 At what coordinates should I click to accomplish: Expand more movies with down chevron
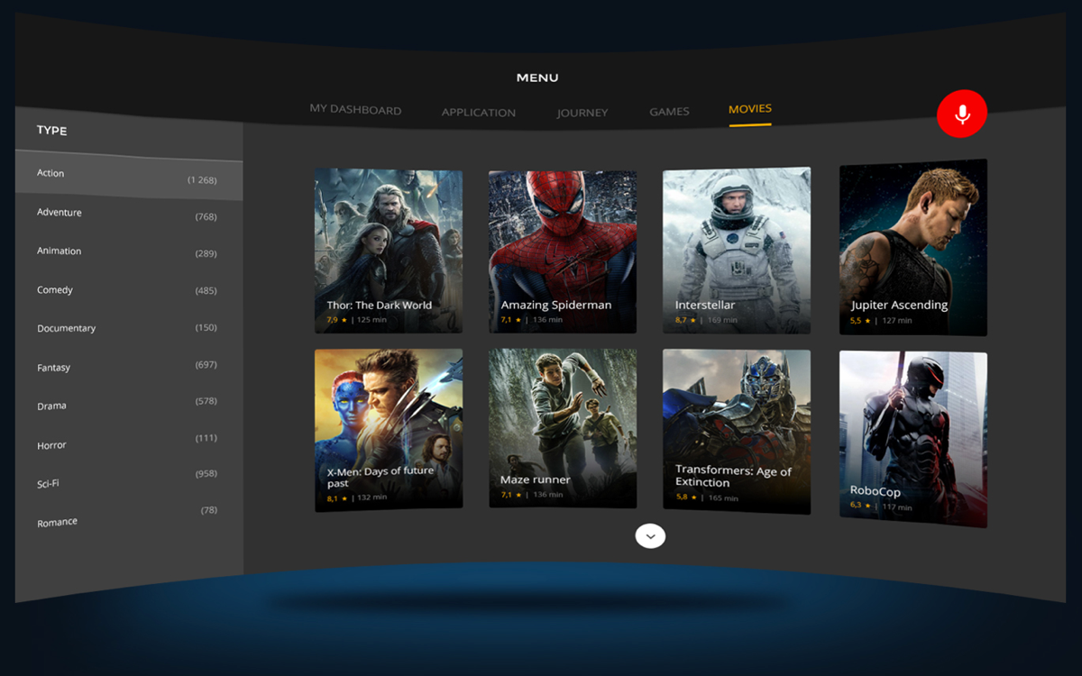650,535
